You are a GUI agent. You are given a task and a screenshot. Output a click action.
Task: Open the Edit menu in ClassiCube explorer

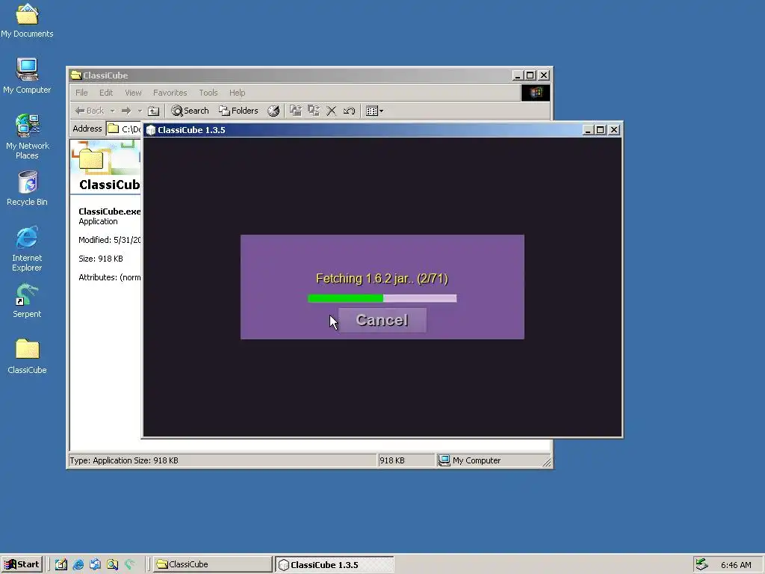point(106,93)
